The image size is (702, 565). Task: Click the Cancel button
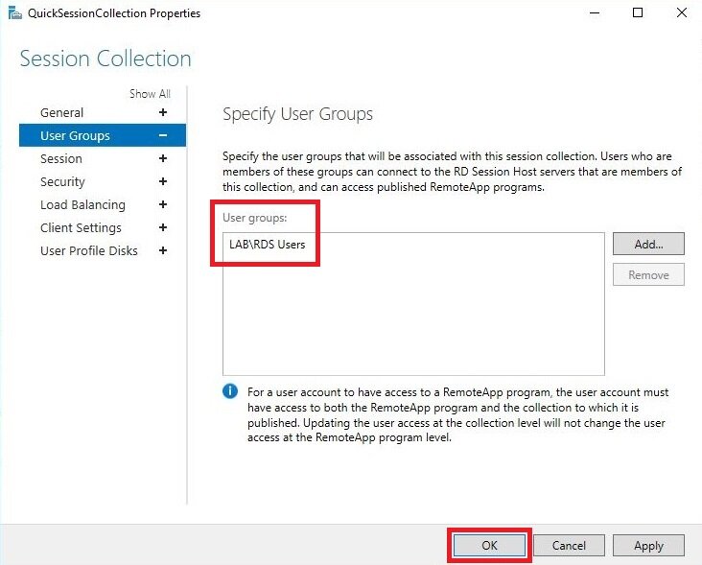pyautogui.click(x=569, y=545)
